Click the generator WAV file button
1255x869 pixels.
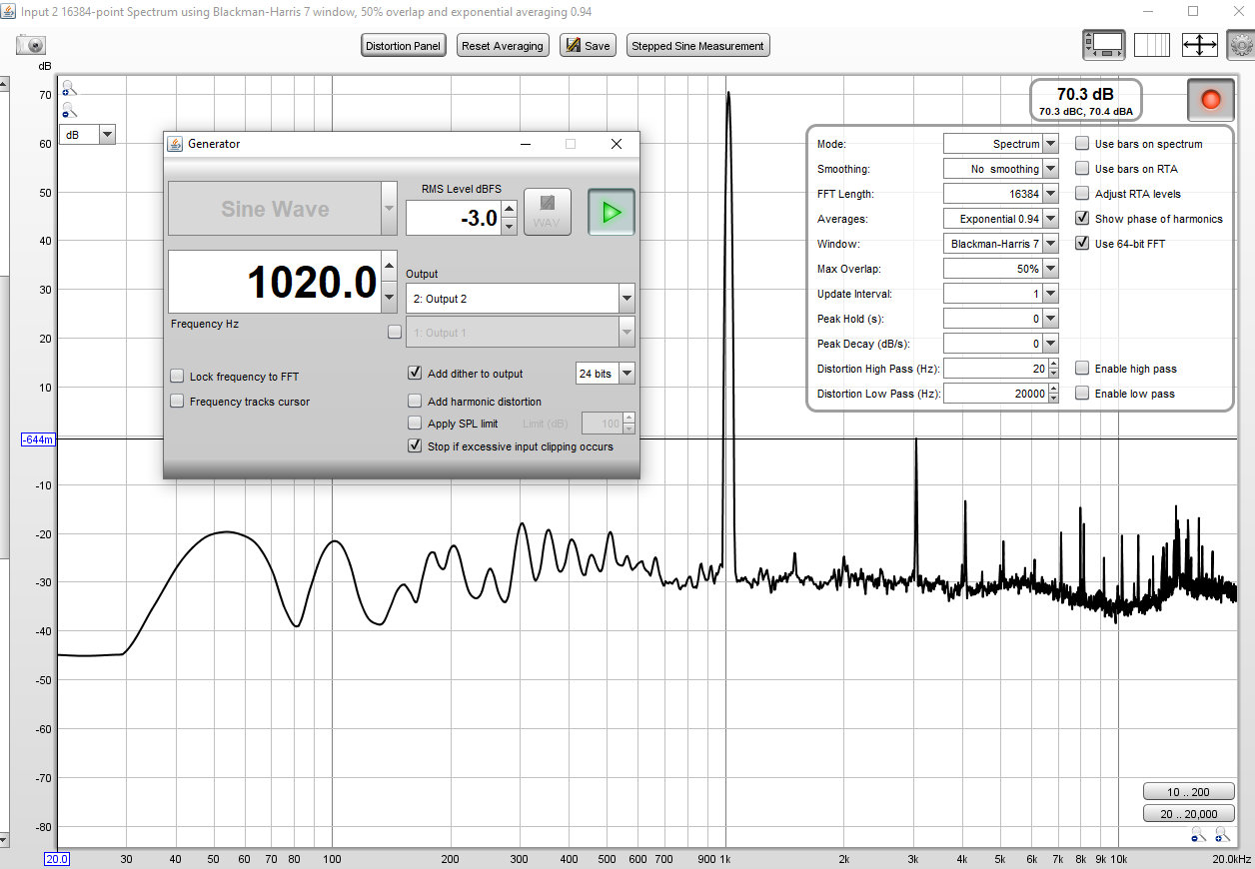tap(548, 212)
